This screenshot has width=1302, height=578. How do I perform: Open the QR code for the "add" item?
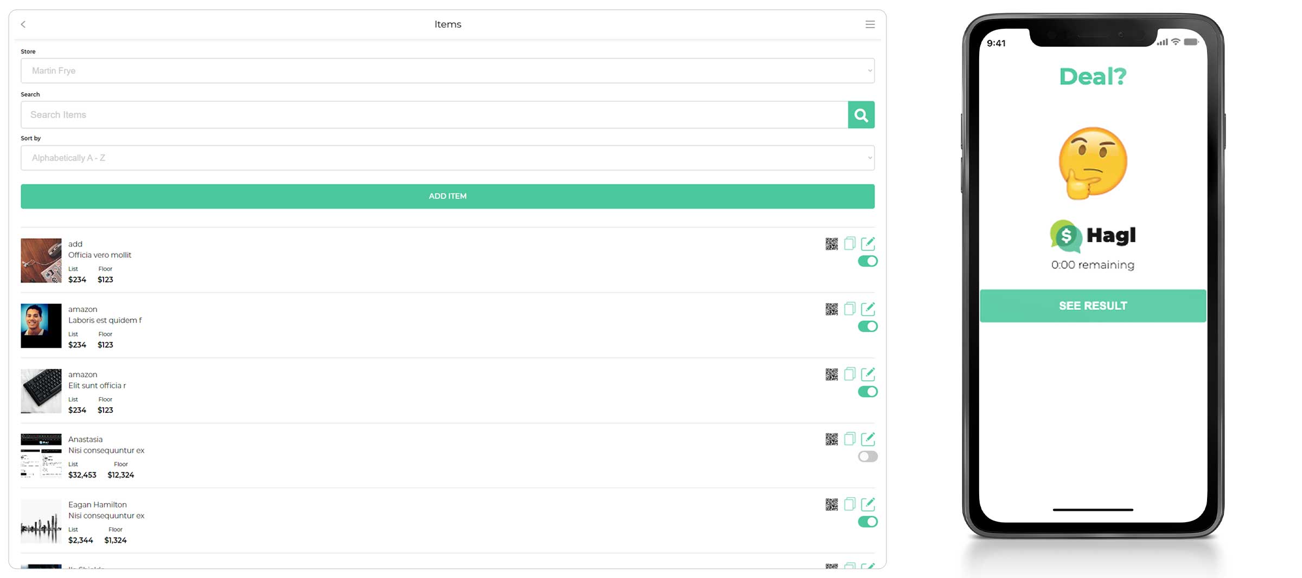pyautogui.click(x=831, y=243)
